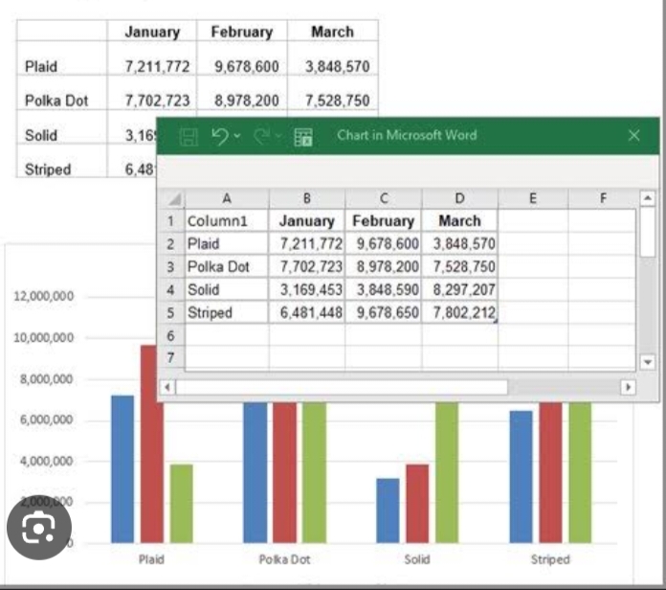Image resolution: width=666 pixels, height=590 pixels.
Task: Select row 3 header
Action: click(170, 266)
